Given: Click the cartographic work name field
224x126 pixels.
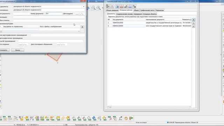Looking at the screenshot, I should 58,35.
